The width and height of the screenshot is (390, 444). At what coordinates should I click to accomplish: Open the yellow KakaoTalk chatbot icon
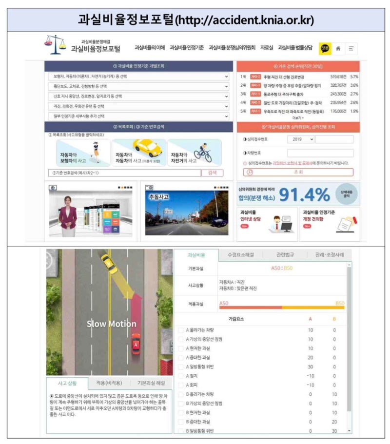pyautogui.click(x=325, y=48)
